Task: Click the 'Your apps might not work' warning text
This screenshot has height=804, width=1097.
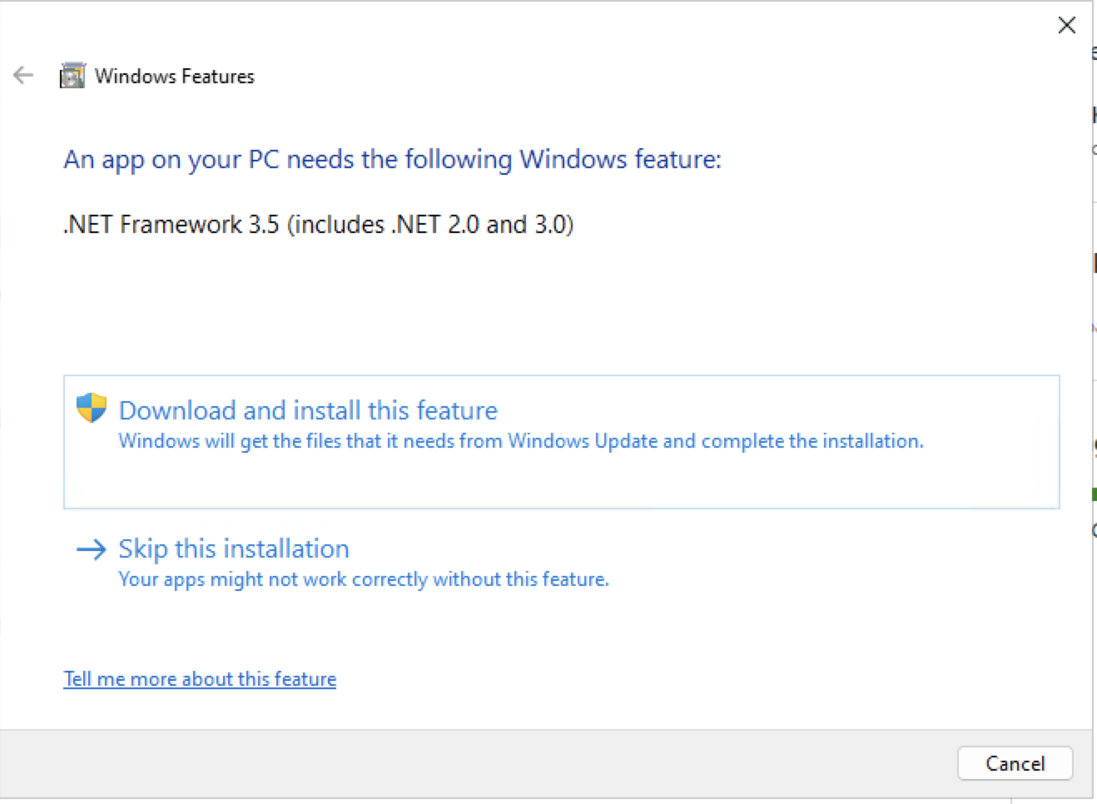Action: 364,579
